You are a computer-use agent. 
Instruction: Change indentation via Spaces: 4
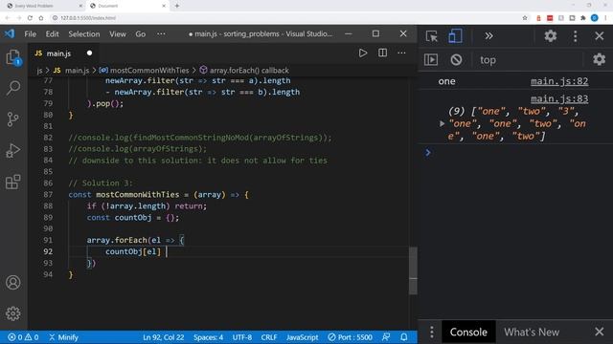point(209,337)
